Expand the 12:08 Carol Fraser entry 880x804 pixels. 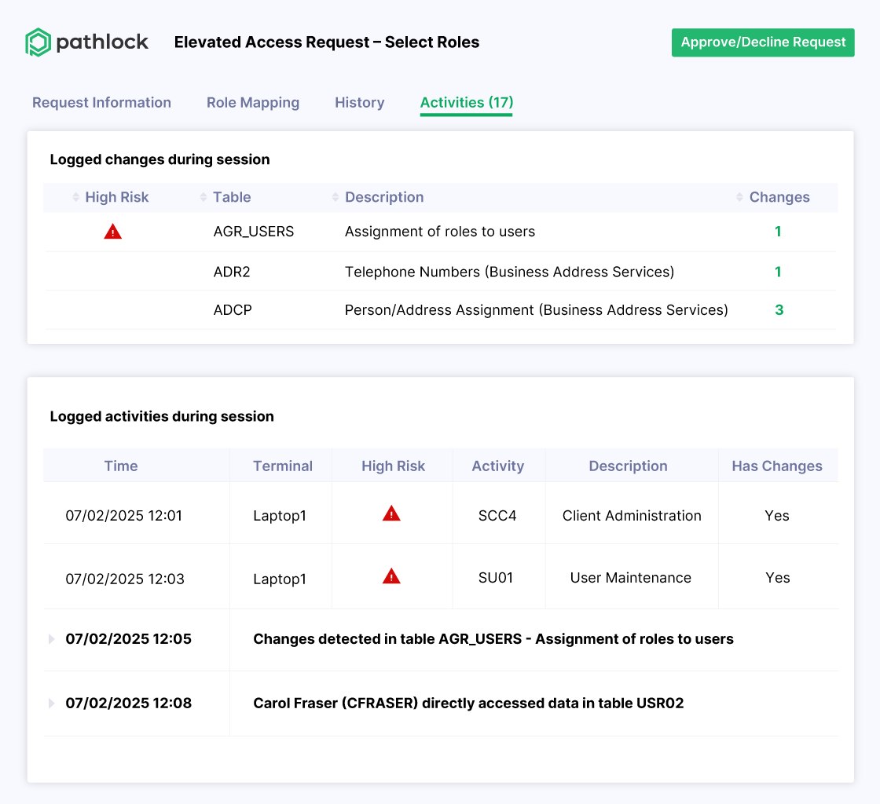click(51, 703)
